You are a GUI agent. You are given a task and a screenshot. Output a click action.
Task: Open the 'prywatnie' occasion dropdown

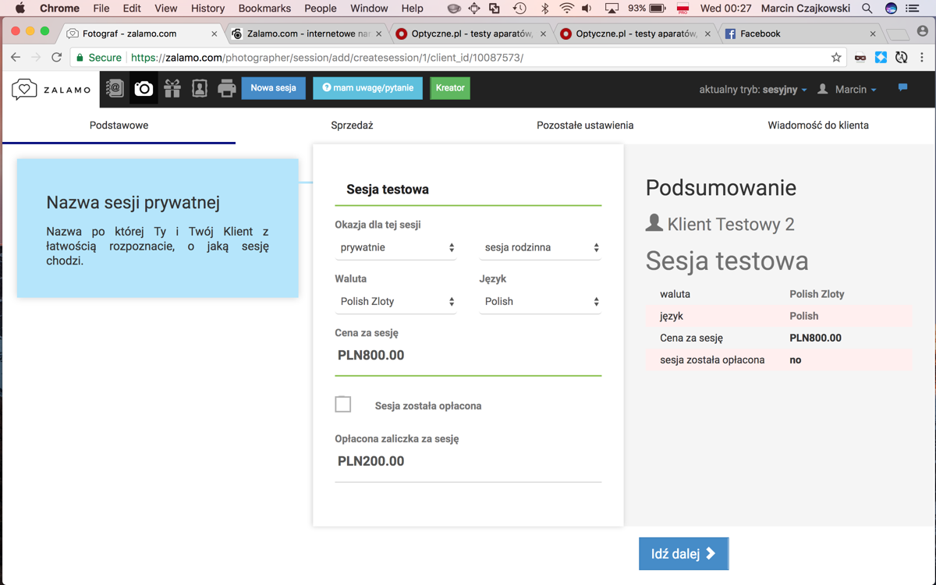(395, 247)
